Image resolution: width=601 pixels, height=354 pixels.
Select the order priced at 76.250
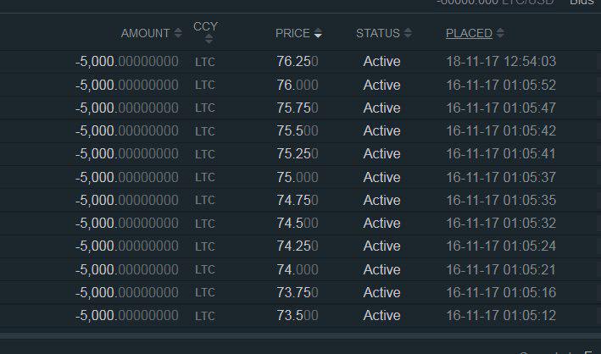click(x=300, y=61)
